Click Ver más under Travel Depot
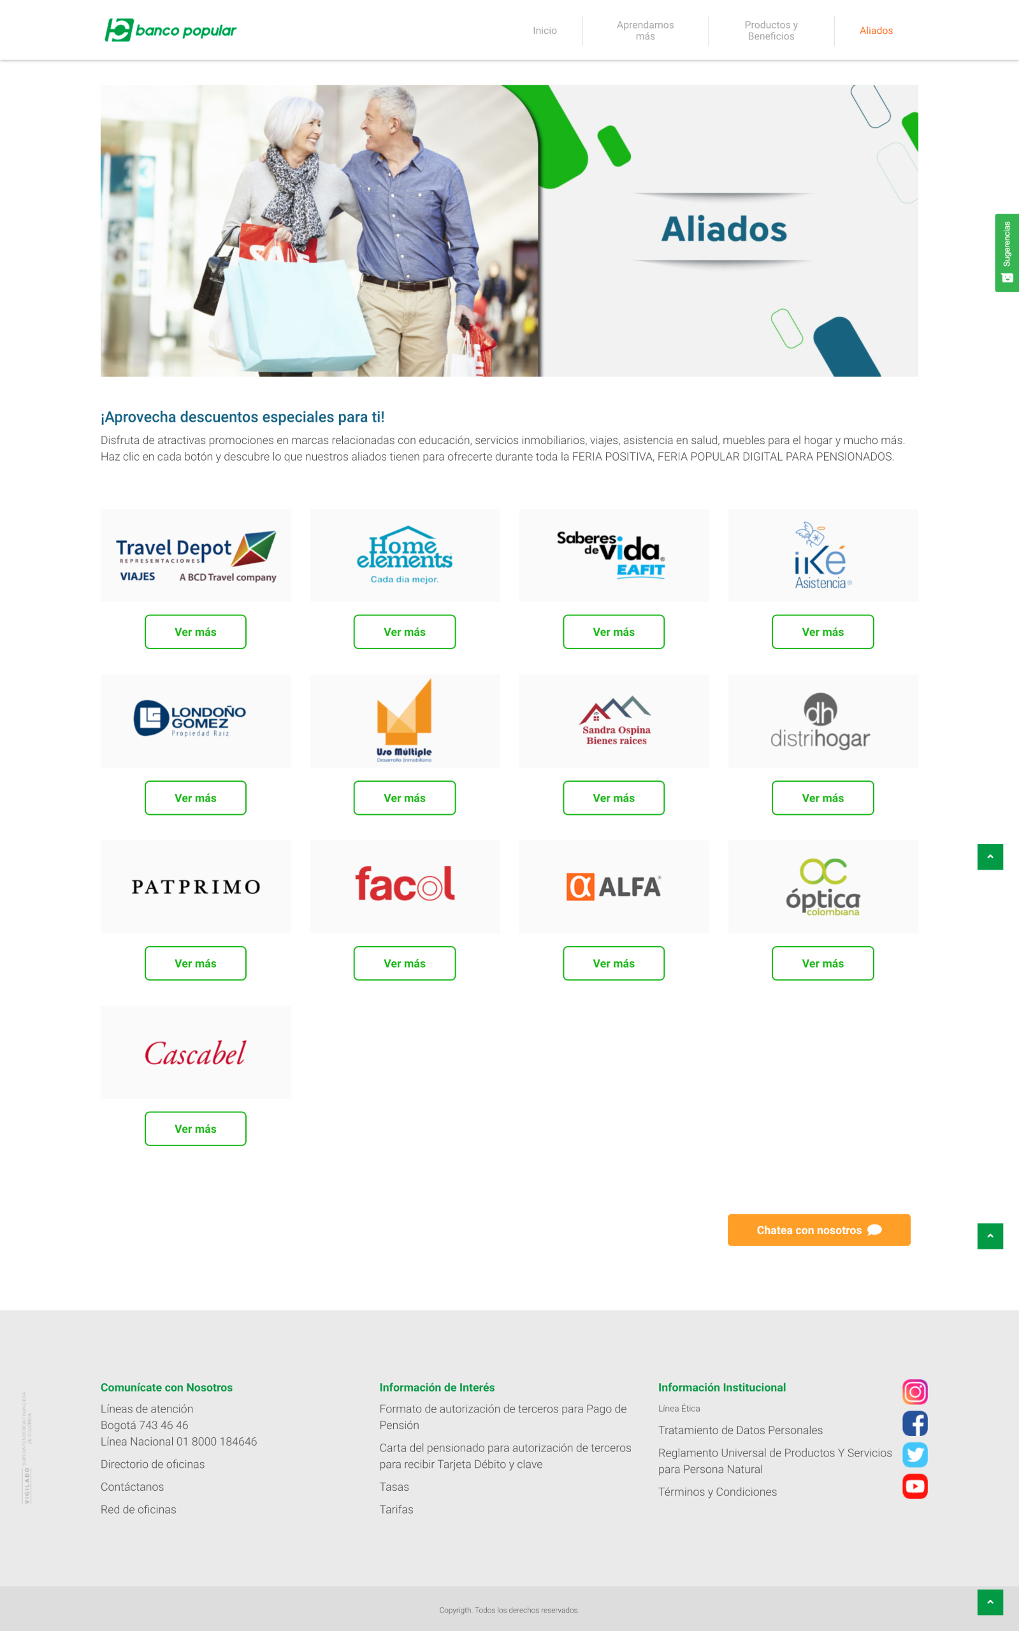The width and height of the screenshot is (1019, 1631). [x=196, y=632]
